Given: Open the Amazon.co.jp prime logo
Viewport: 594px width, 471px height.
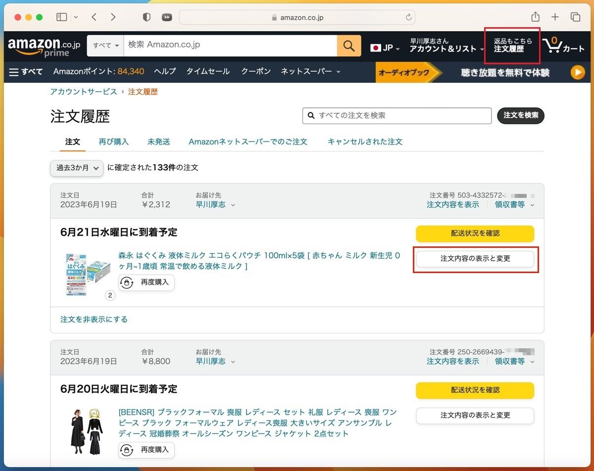Looking at the screenshot, I should pyautogui.click(x=44, y=47).
